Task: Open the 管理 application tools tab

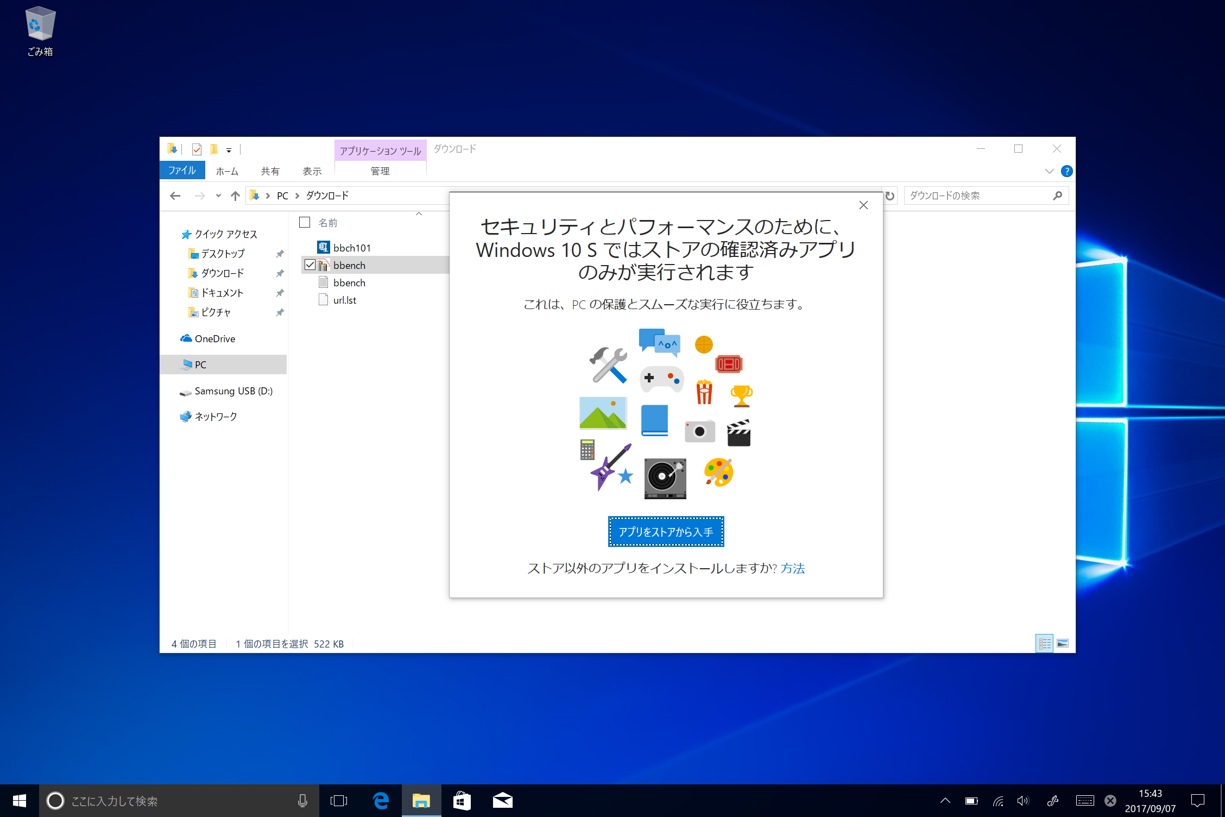Action: coord(380,171)
